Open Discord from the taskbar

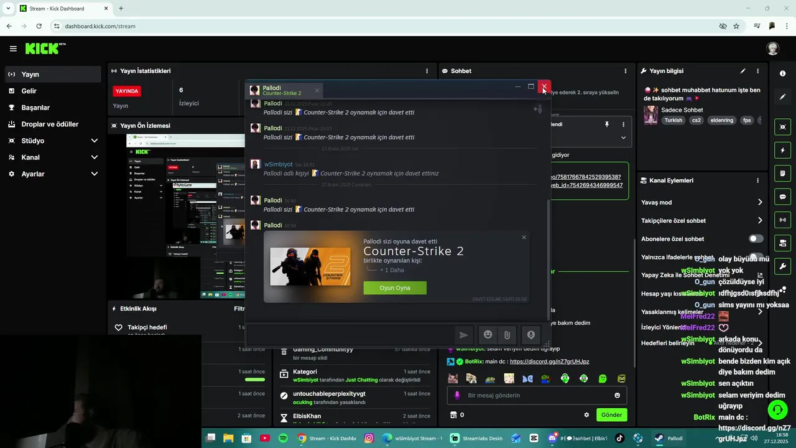tap(551, 438)
